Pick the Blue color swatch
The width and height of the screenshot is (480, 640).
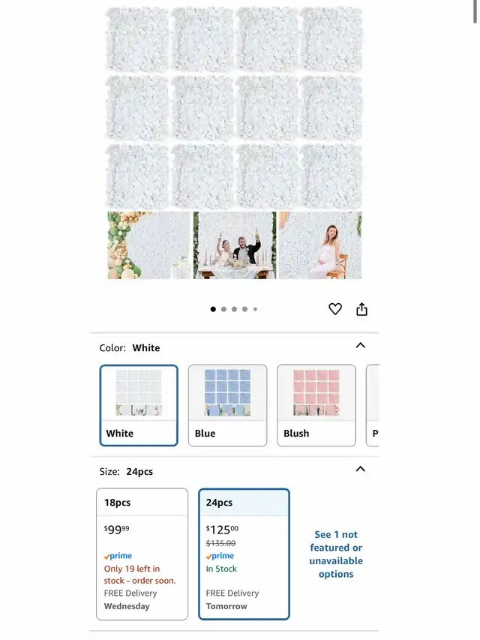(228, 405)
